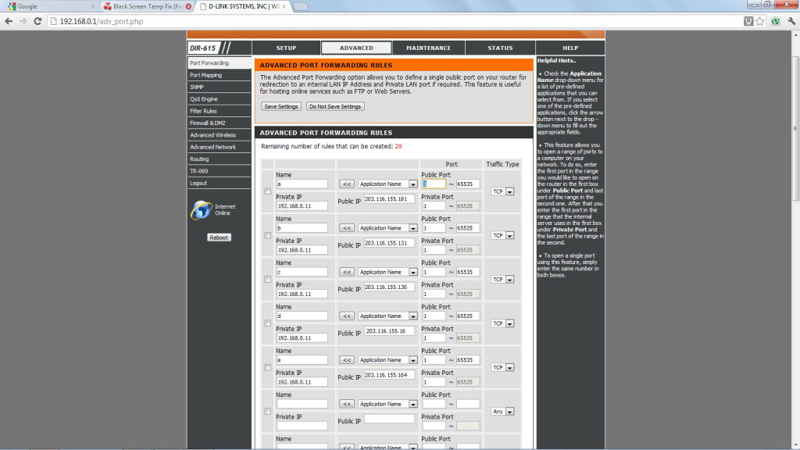
Task: Open the TCP traffic type dropdown for rule d
Action: click(502, 323)
